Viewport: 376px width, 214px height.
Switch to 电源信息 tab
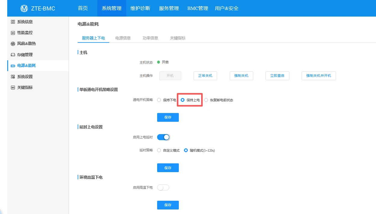click(123, 38)
